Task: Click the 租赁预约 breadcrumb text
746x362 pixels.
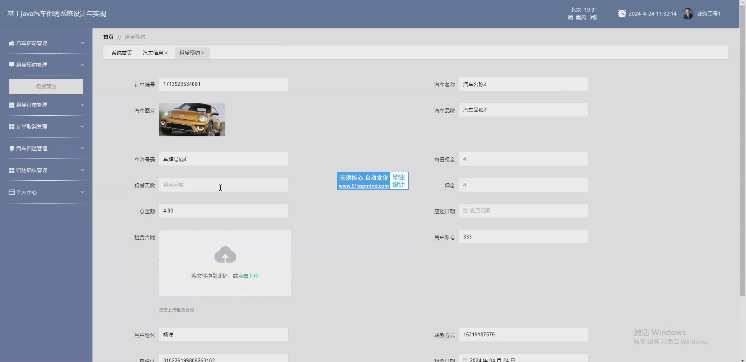Action: [x=135, y=37]
